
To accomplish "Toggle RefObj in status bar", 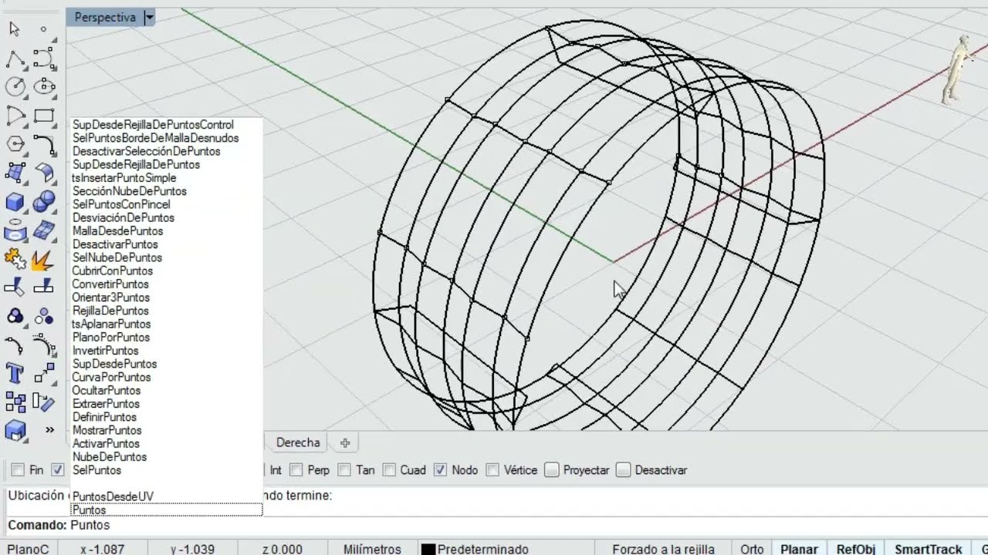I will (x=856, y=549).
